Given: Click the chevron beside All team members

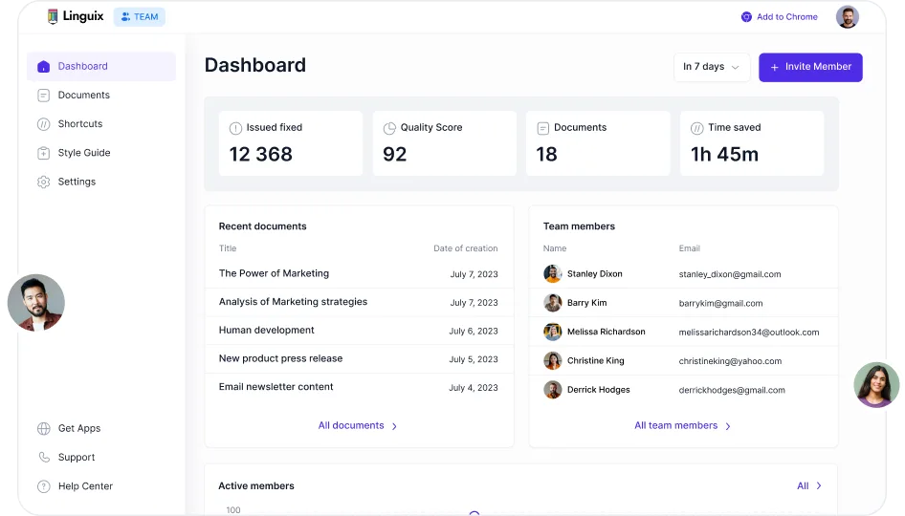Looking at the screenshot, I should (x=728, y=426).
